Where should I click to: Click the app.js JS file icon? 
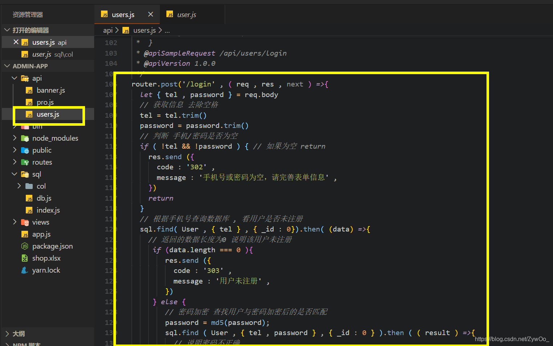pyautogui.click(x=25, y=234)
